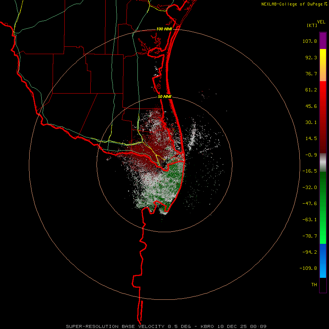The height and width of the screenshot is (329, 329).
Task: Click the purple color bar segment
Action: (323, 41)
